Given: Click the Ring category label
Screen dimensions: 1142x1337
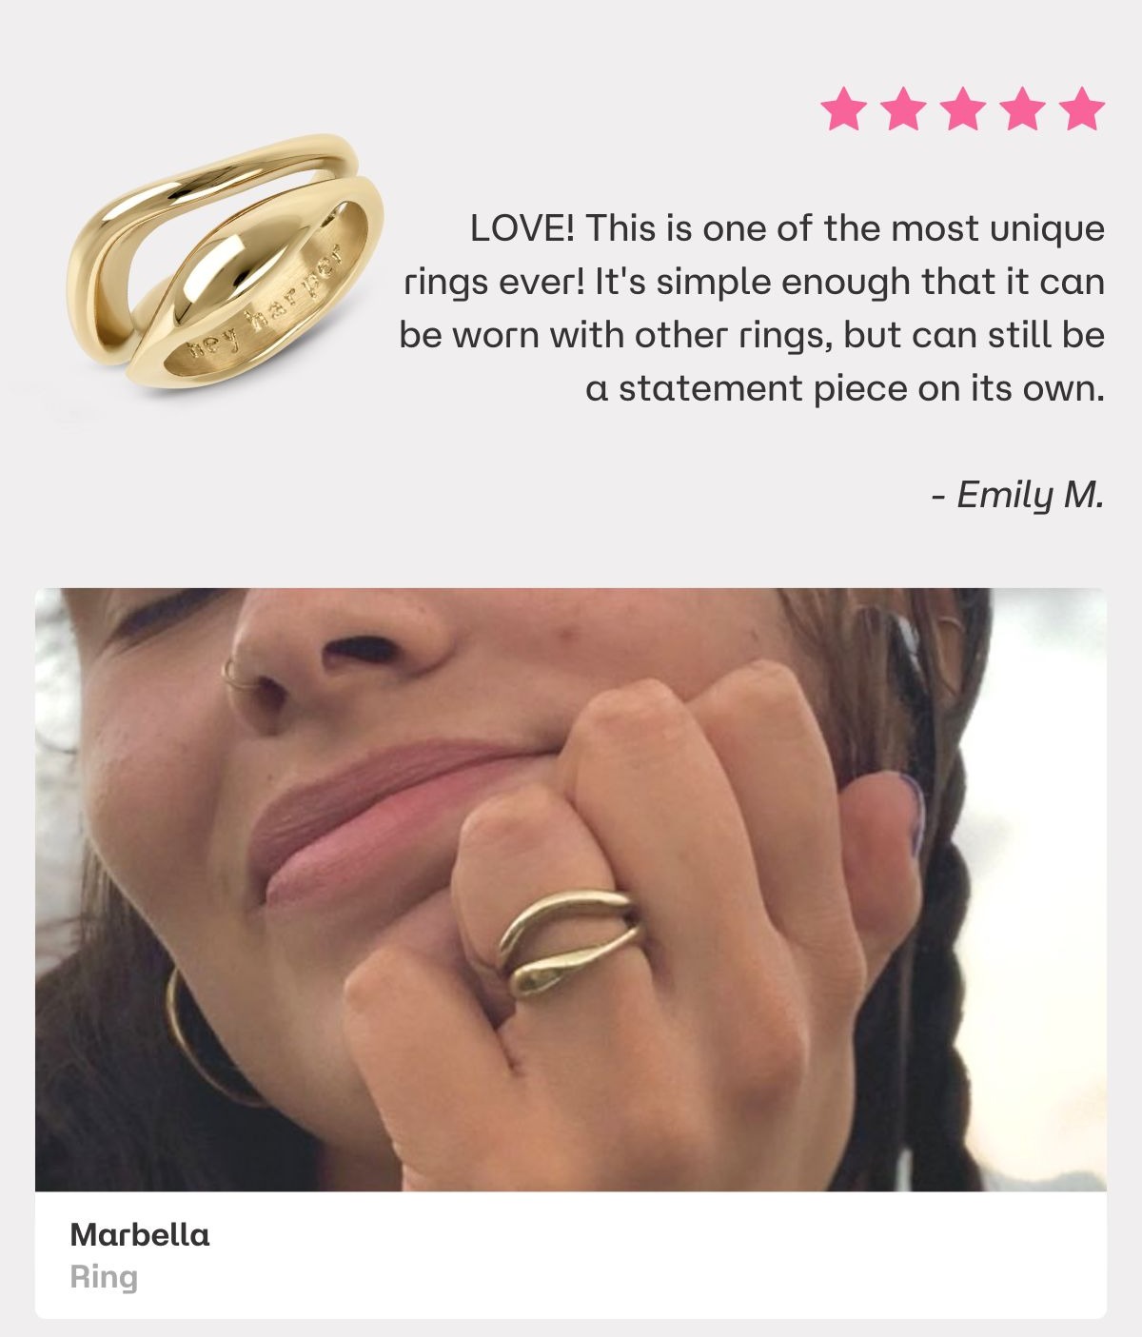Looking at the screenshot, I should coord(104,1277).
